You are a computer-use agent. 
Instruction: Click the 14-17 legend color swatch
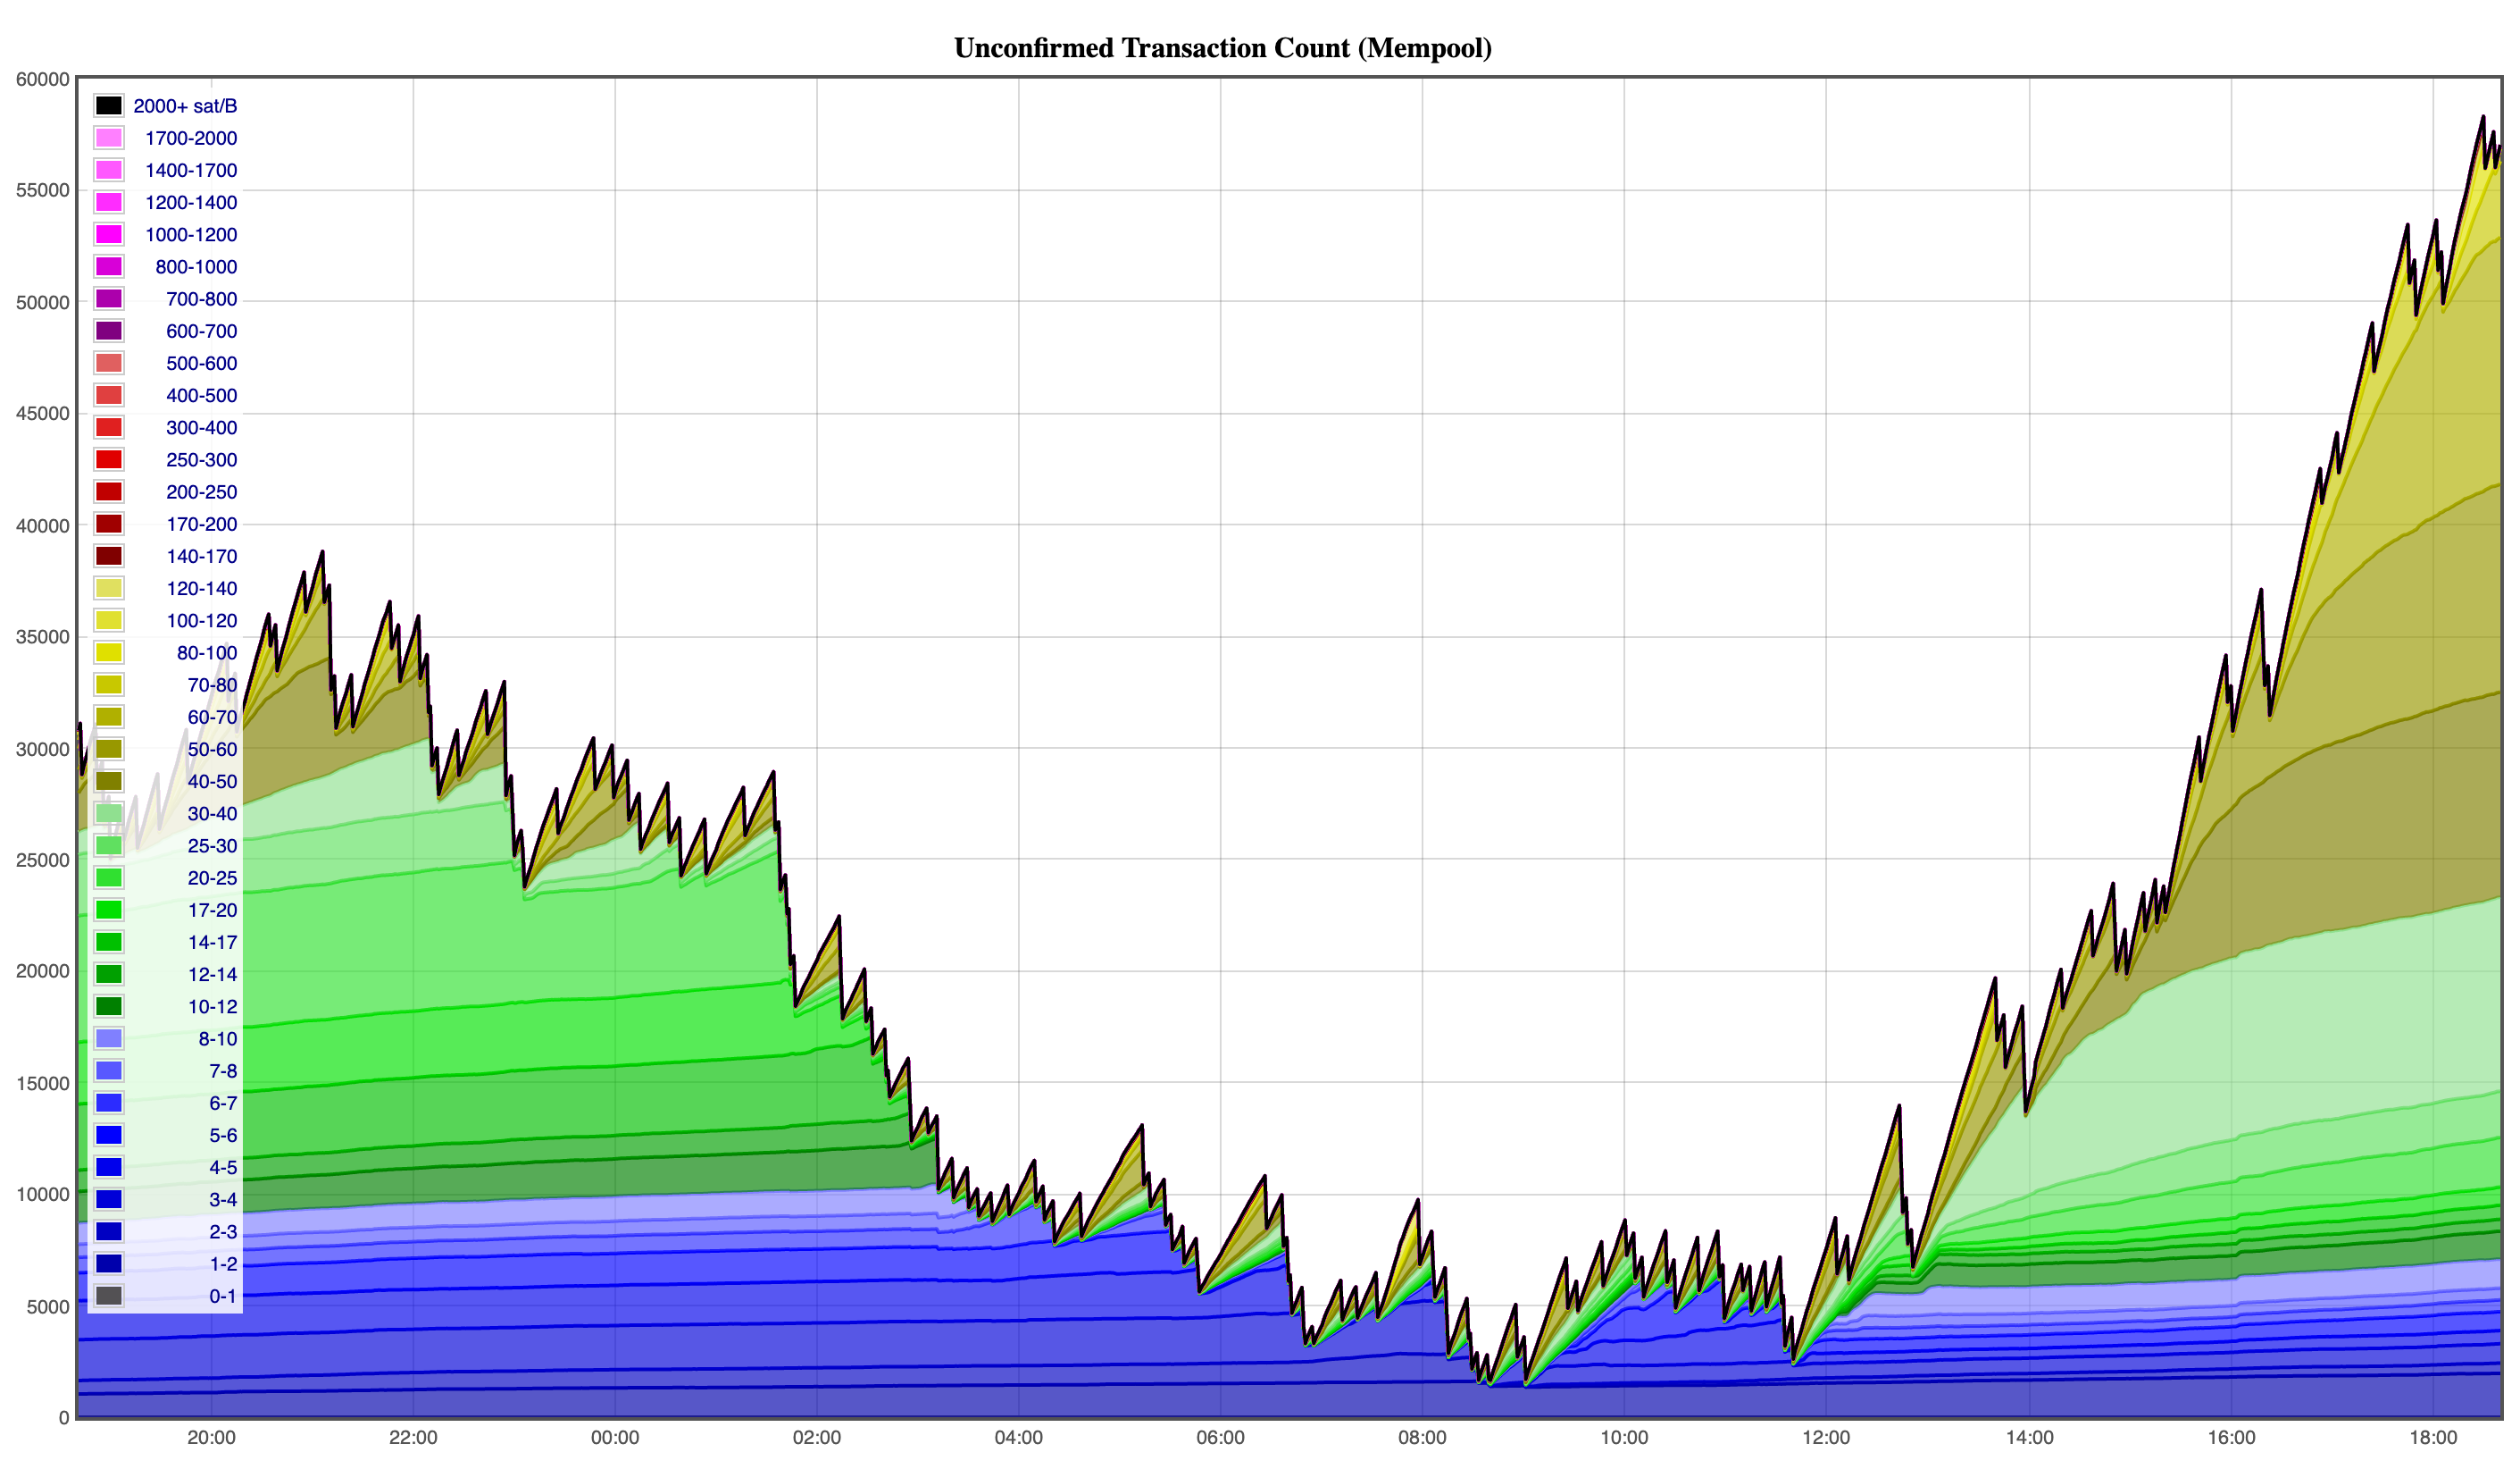click(x=109, y=942)
